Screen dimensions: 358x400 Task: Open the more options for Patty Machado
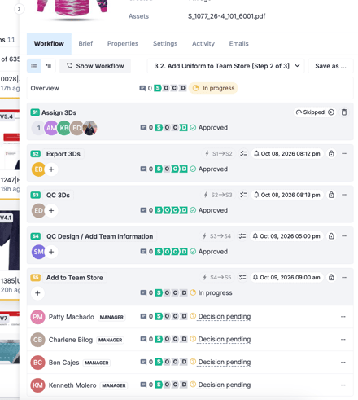pos(343,317)
